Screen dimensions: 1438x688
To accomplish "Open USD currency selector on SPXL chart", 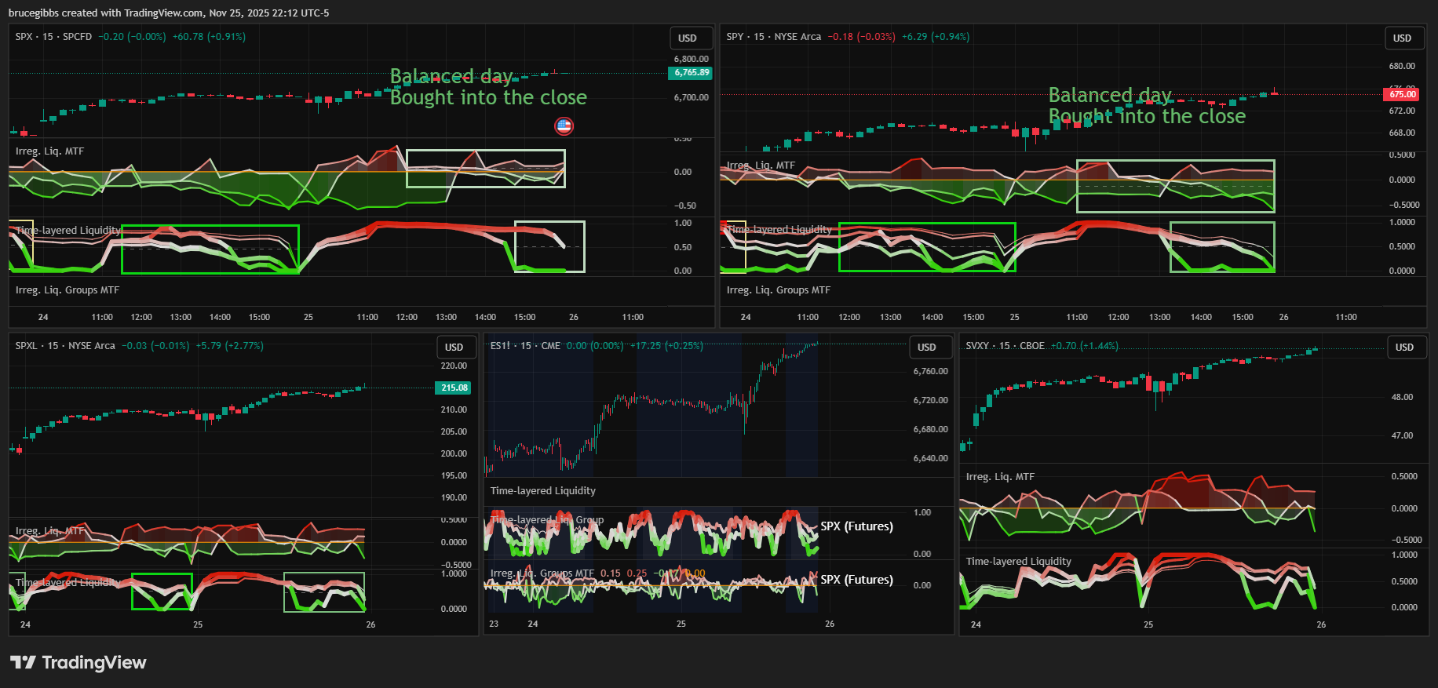I will point(454,348).
